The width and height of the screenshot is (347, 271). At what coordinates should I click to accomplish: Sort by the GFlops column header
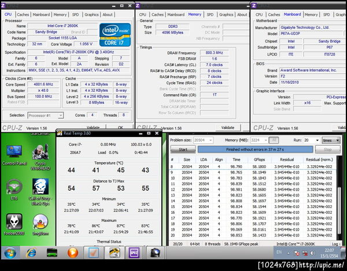click(259, 159)
